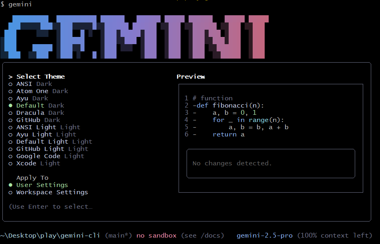Pick the Ayu Light theme
Viewport: 380px width, 244px height.
point(42,134)
